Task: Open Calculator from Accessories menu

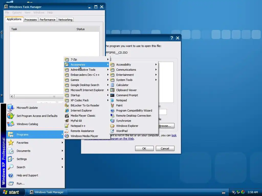Action: (134, 85)
